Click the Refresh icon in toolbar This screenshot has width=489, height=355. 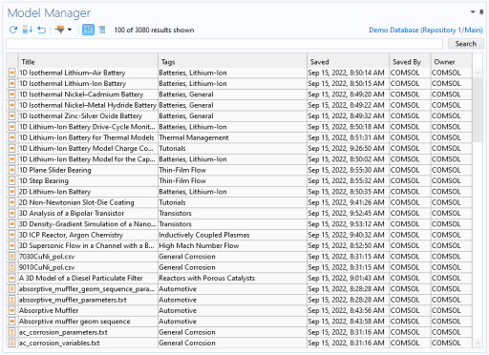(x=13, y=30)
